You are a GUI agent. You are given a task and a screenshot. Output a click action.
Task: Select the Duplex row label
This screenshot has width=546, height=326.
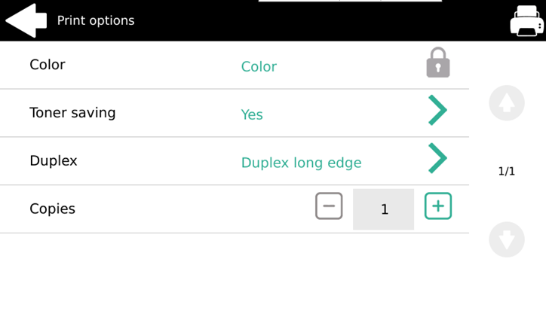tap(54, 161)
